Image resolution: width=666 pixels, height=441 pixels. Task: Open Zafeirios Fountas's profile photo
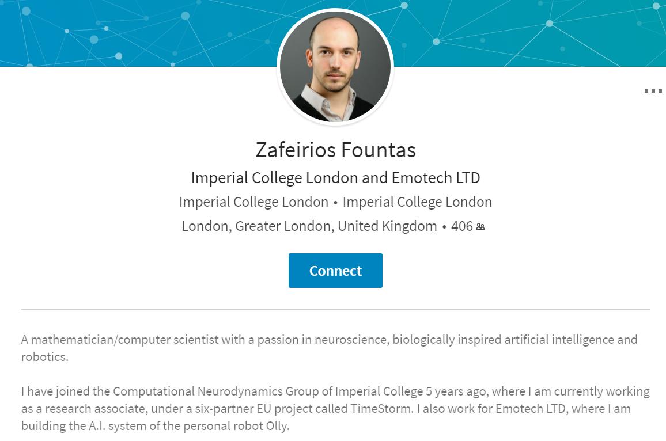point(335,66)
